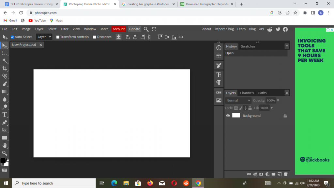Image resolution: width=334 pixels, height=188 pixels.
Task: Activate the Zoom tool in the left toolbar
Action: click(5, 153)
